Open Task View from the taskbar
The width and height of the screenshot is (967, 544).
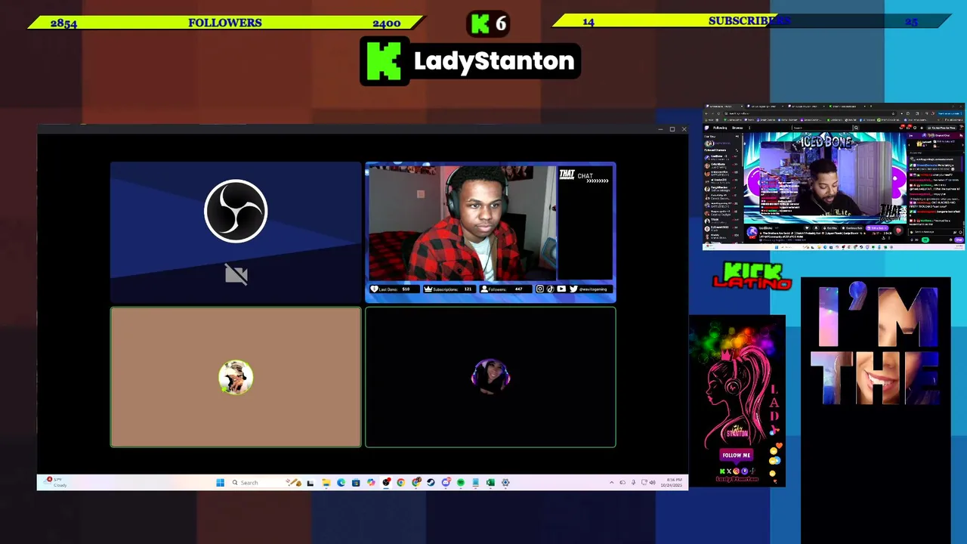click(x=310, y=482)
